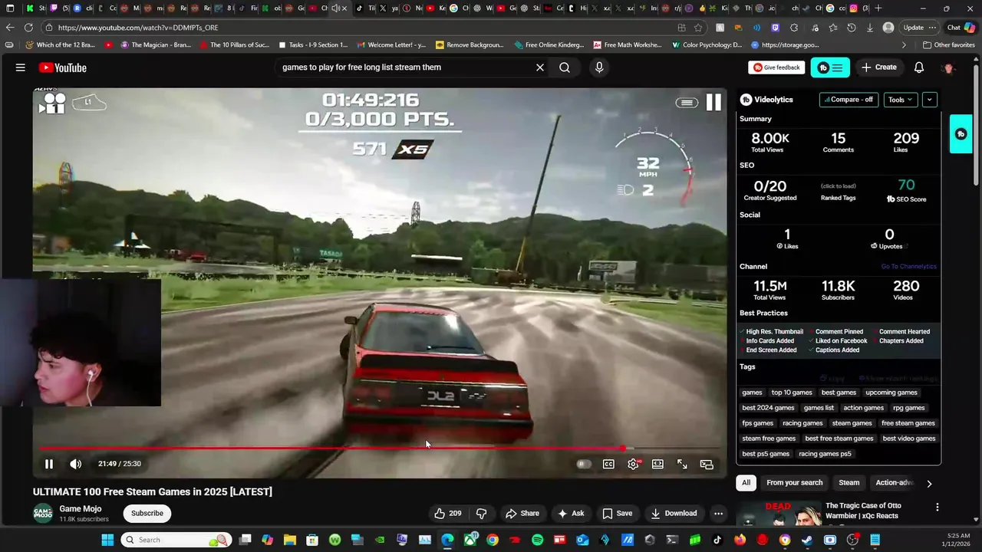Screen dimensions: 982x552
Task: Click the 'top 10 games' tag
Action: coord(792,393)
